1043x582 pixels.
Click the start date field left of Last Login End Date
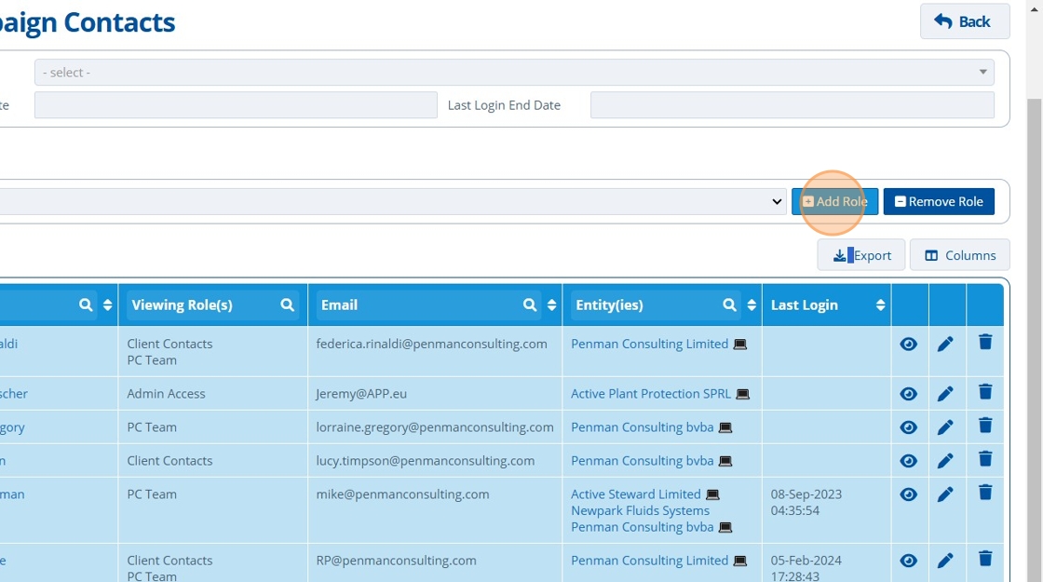(236, 105)
